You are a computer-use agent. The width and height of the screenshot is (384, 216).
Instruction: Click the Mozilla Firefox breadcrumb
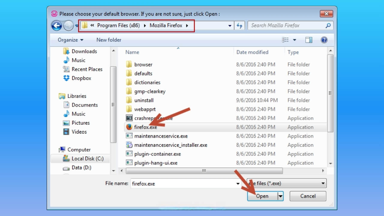[x=166, y=25]
